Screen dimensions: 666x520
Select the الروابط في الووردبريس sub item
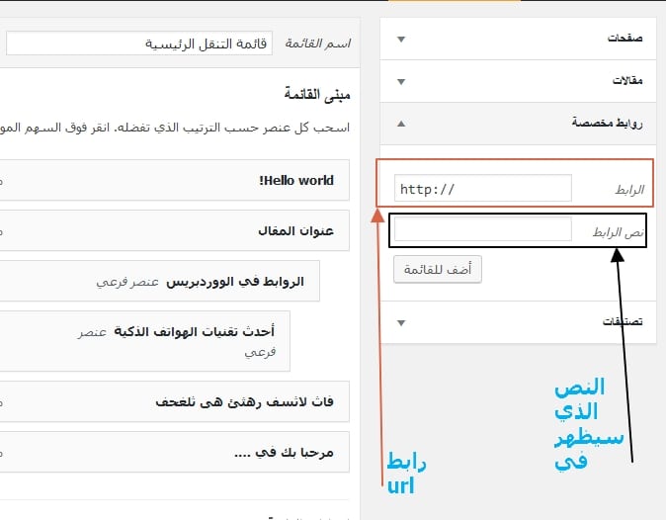click(x=234, y=282)
